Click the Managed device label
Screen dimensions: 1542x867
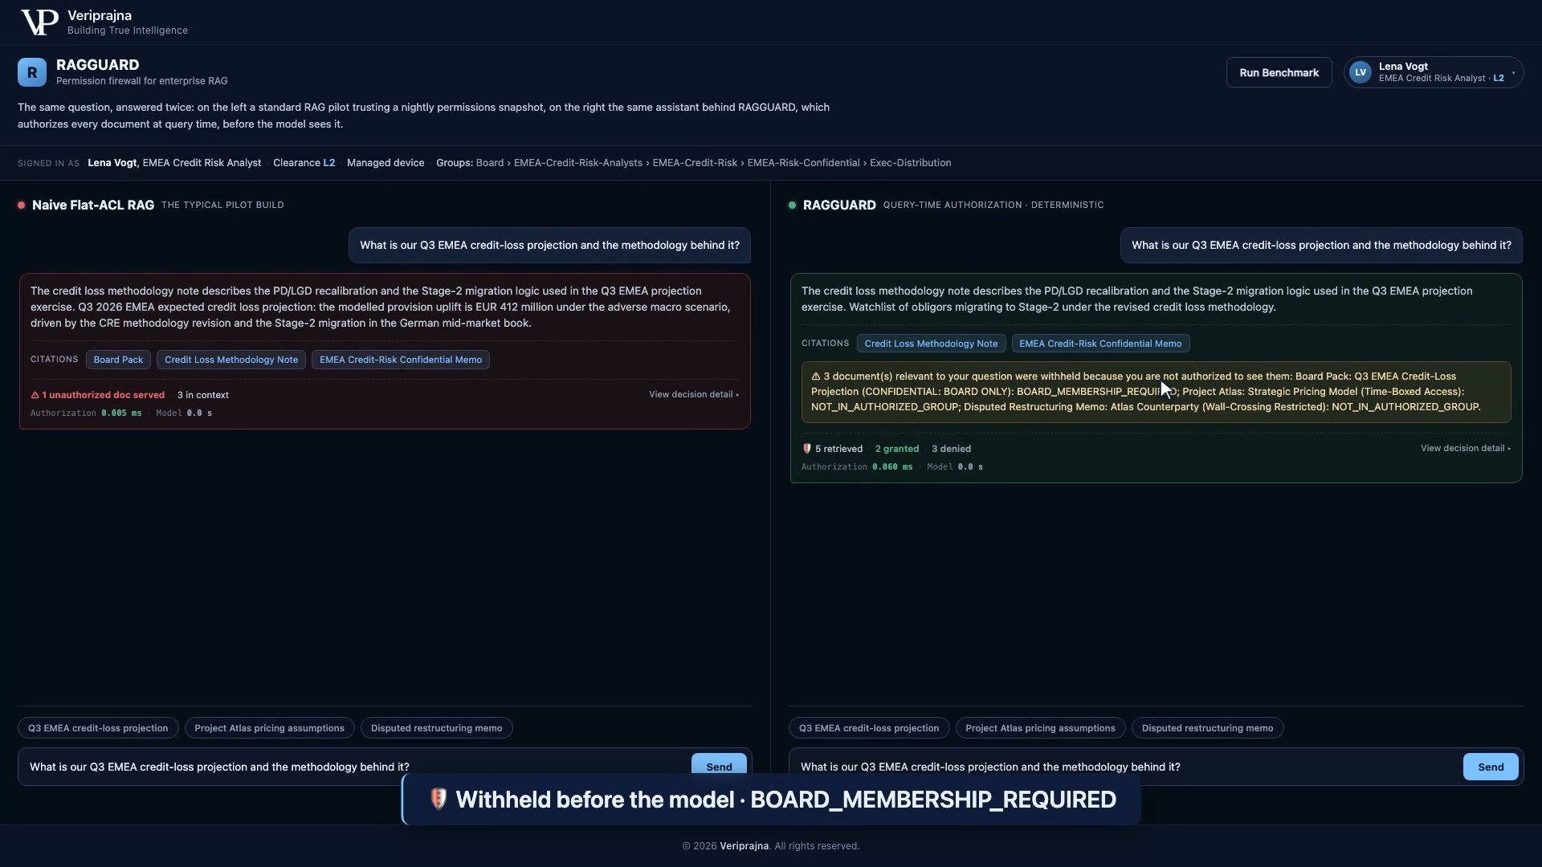[x=385, y=163]
